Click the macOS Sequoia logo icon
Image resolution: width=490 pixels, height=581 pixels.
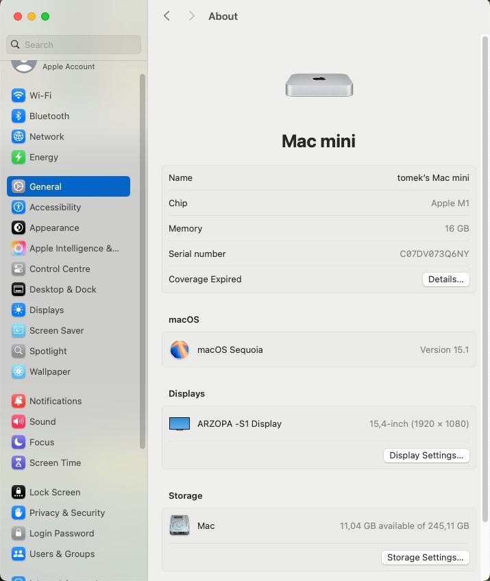[x=180, y=350]
